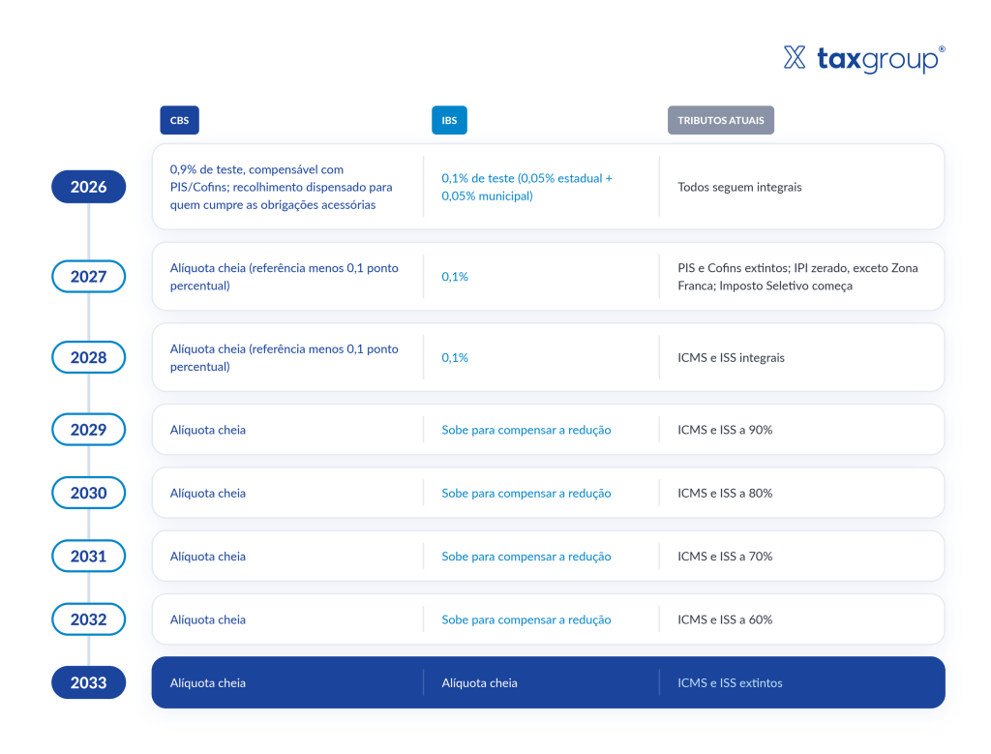Click the 2033 IBS "Alíquota cheia" cell

479,682
